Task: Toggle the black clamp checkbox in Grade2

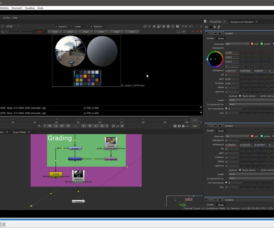Action: point(240,96)
